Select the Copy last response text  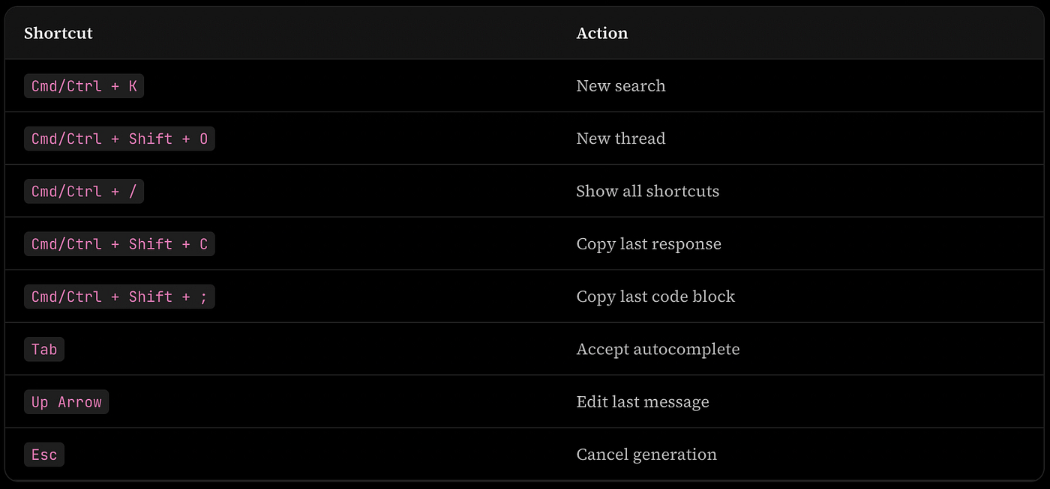[649, 244]
